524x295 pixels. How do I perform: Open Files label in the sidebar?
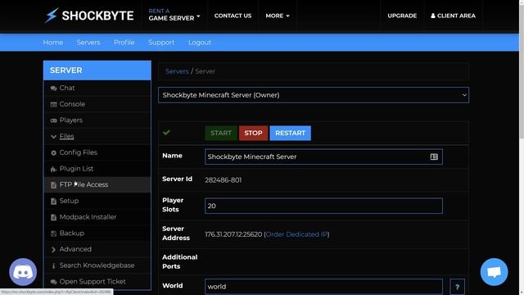click(66, 136)
